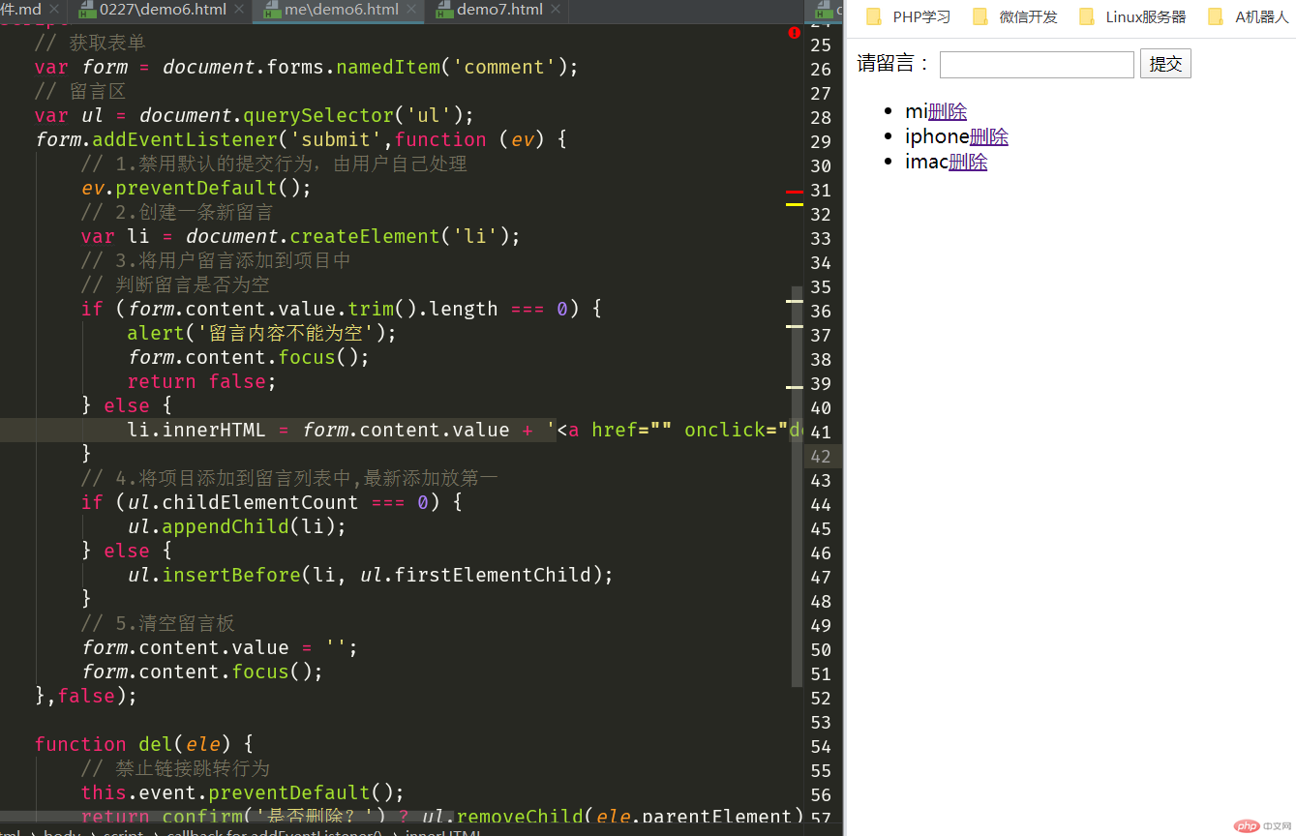Click 删除 link next to iphone
1296x836 pixels.
coord(989,137)
